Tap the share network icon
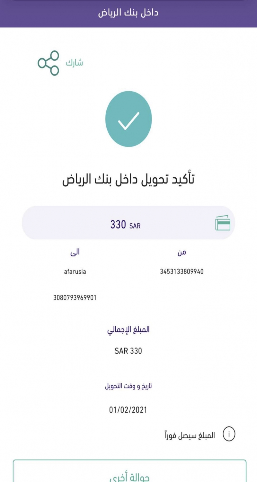 click(x=49, y=63)
